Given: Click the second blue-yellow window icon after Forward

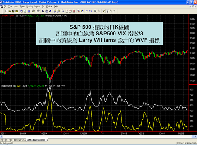Looking at the screenshot, I should tap(58, 11).
